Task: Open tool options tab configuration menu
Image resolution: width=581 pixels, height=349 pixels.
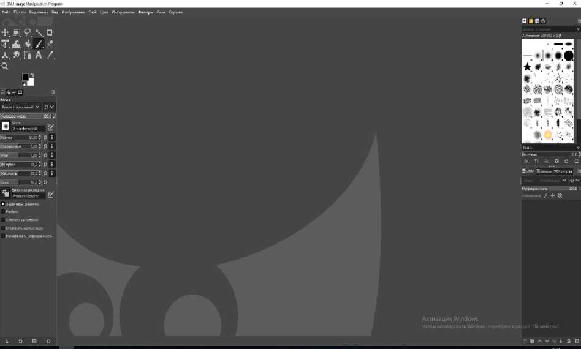Action: (x=53, y=92)
